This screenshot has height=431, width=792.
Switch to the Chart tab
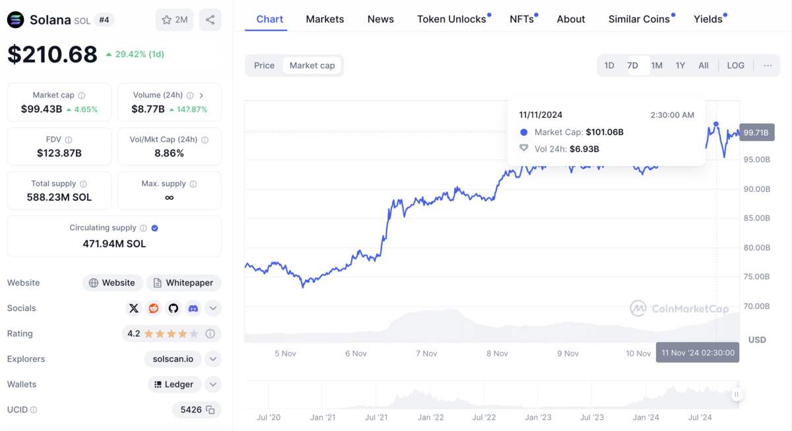[270, 19]
